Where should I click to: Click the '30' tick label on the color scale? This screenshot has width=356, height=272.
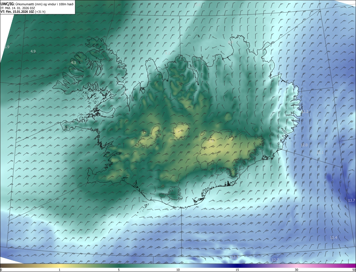click(x=296, y=270)
